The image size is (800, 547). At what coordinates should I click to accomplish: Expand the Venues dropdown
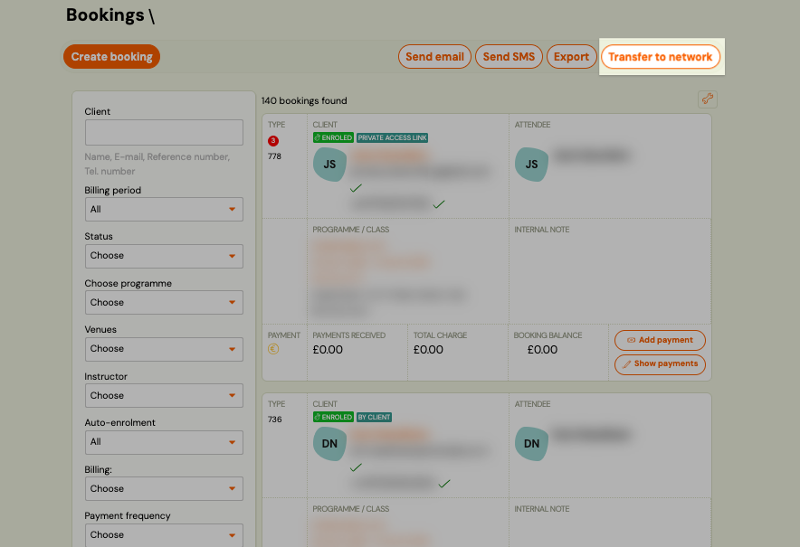pos(163,348)
